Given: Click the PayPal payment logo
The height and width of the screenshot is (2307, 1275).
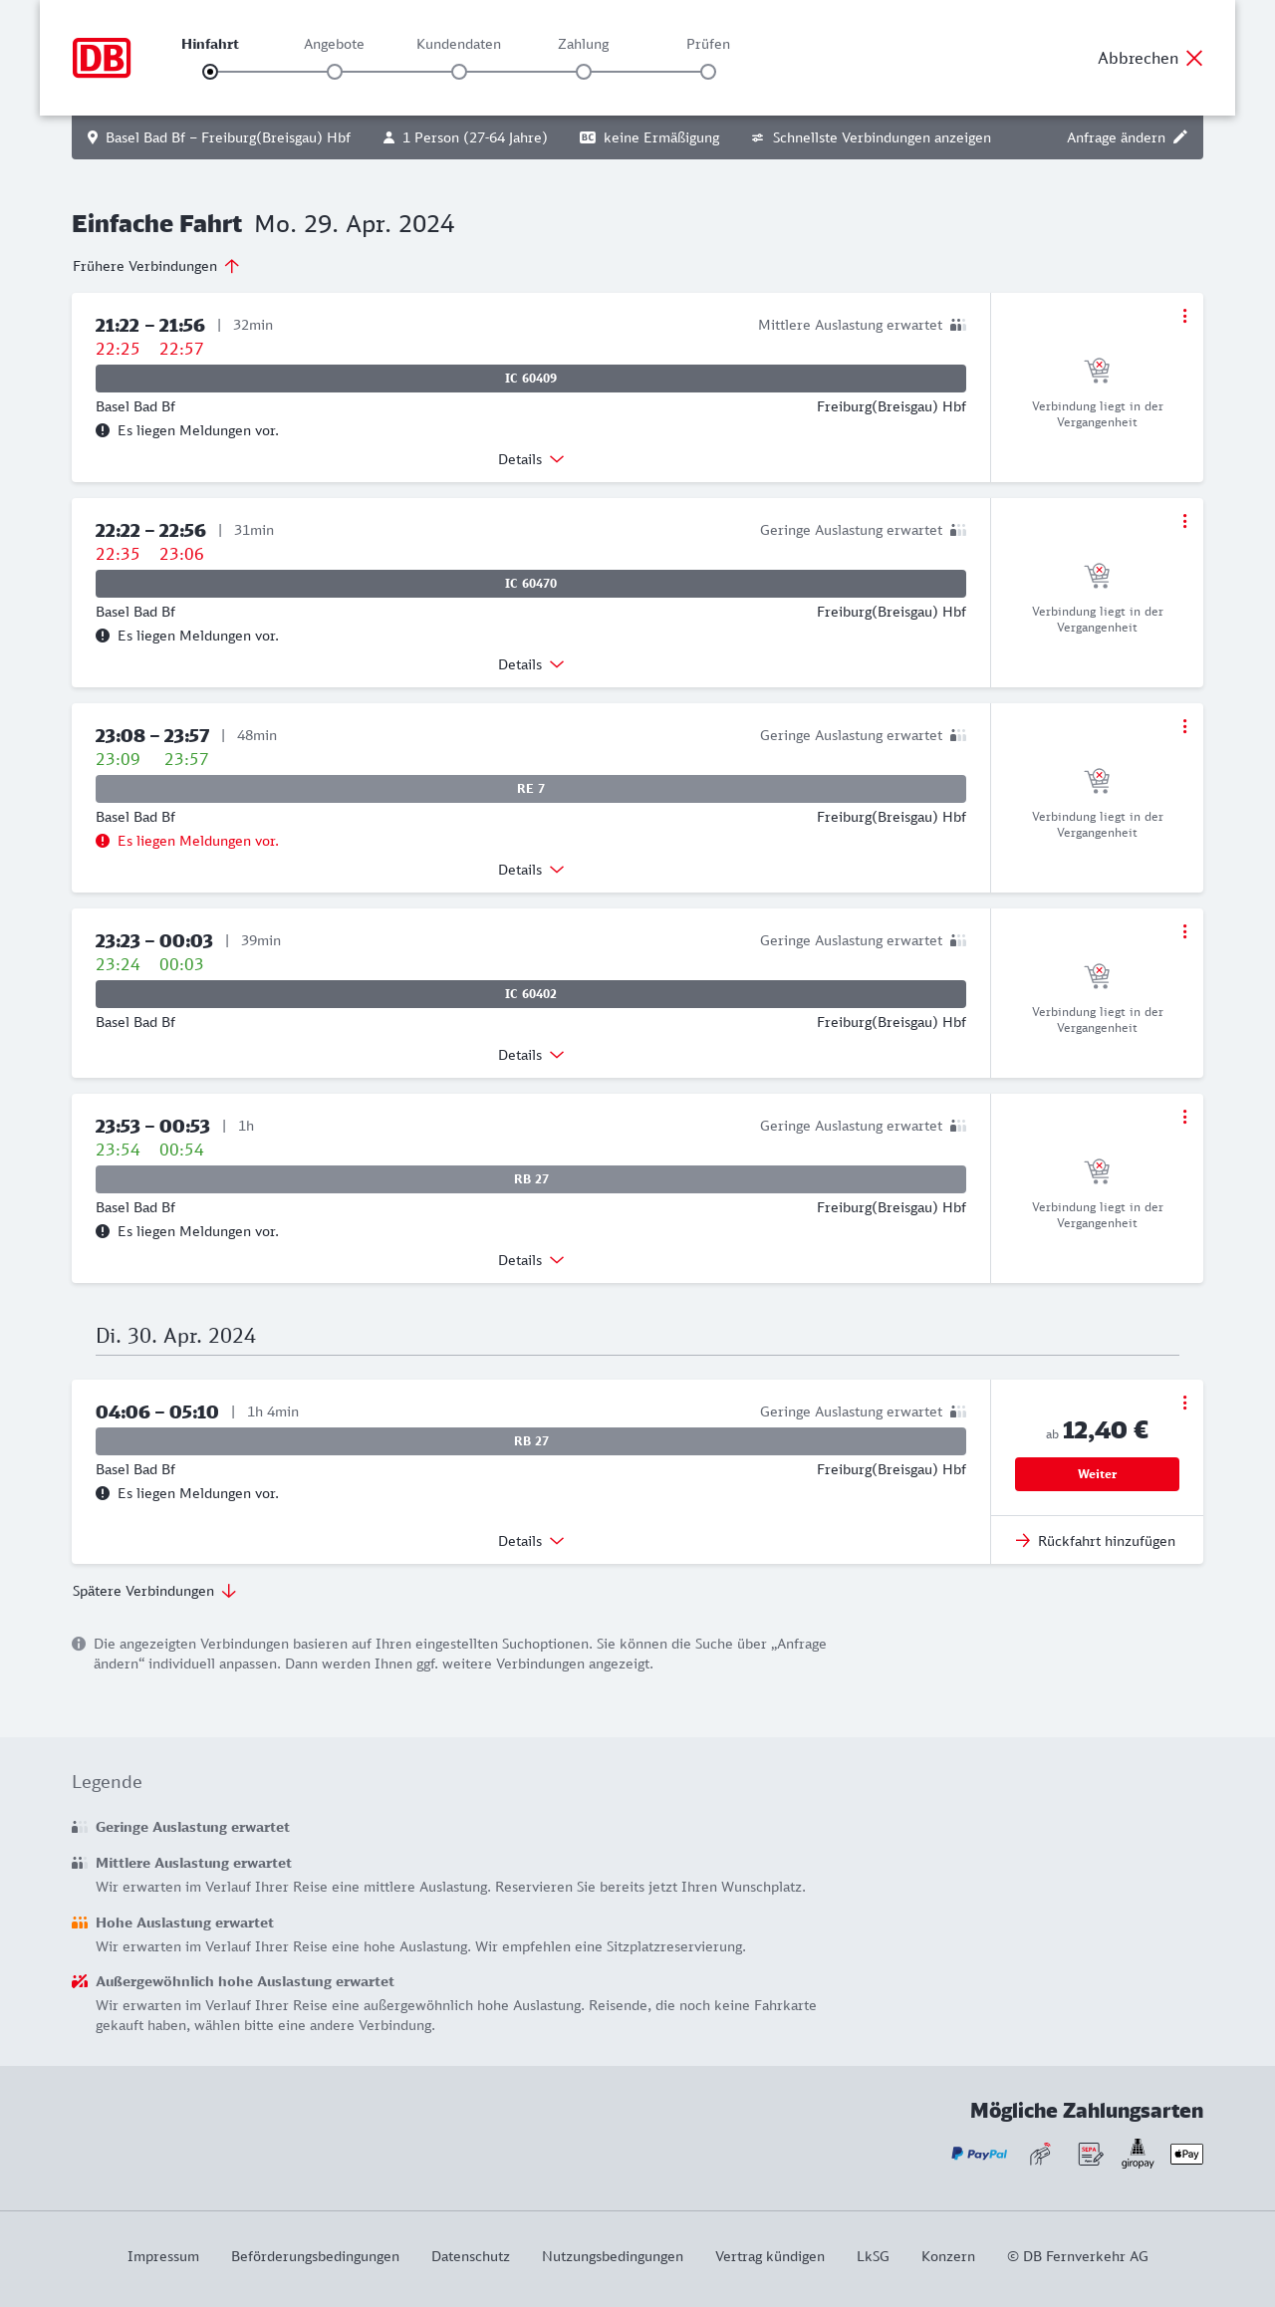Looking at the screenshot, I should coord(979,2154).
